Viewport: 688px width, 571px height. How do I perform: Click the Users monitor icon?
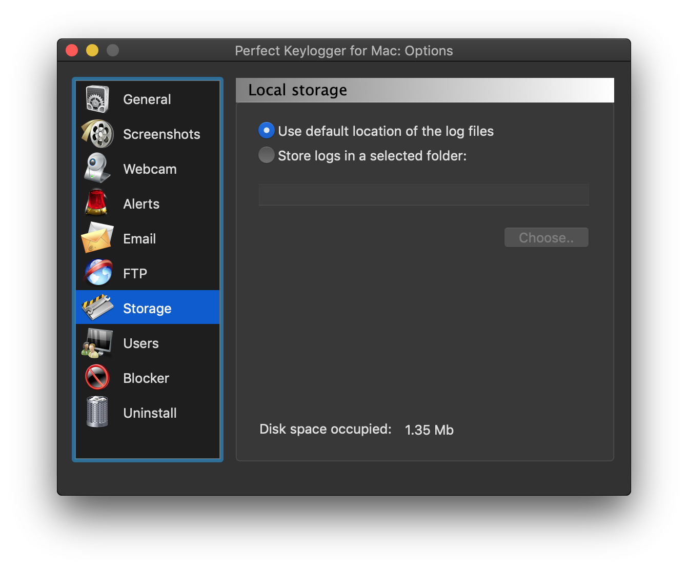(97, 342)
